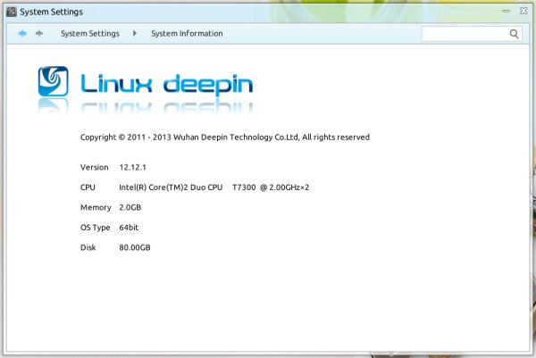
Task: Click the Linux Deepin swirl logo
Action: tap(54, 81)
